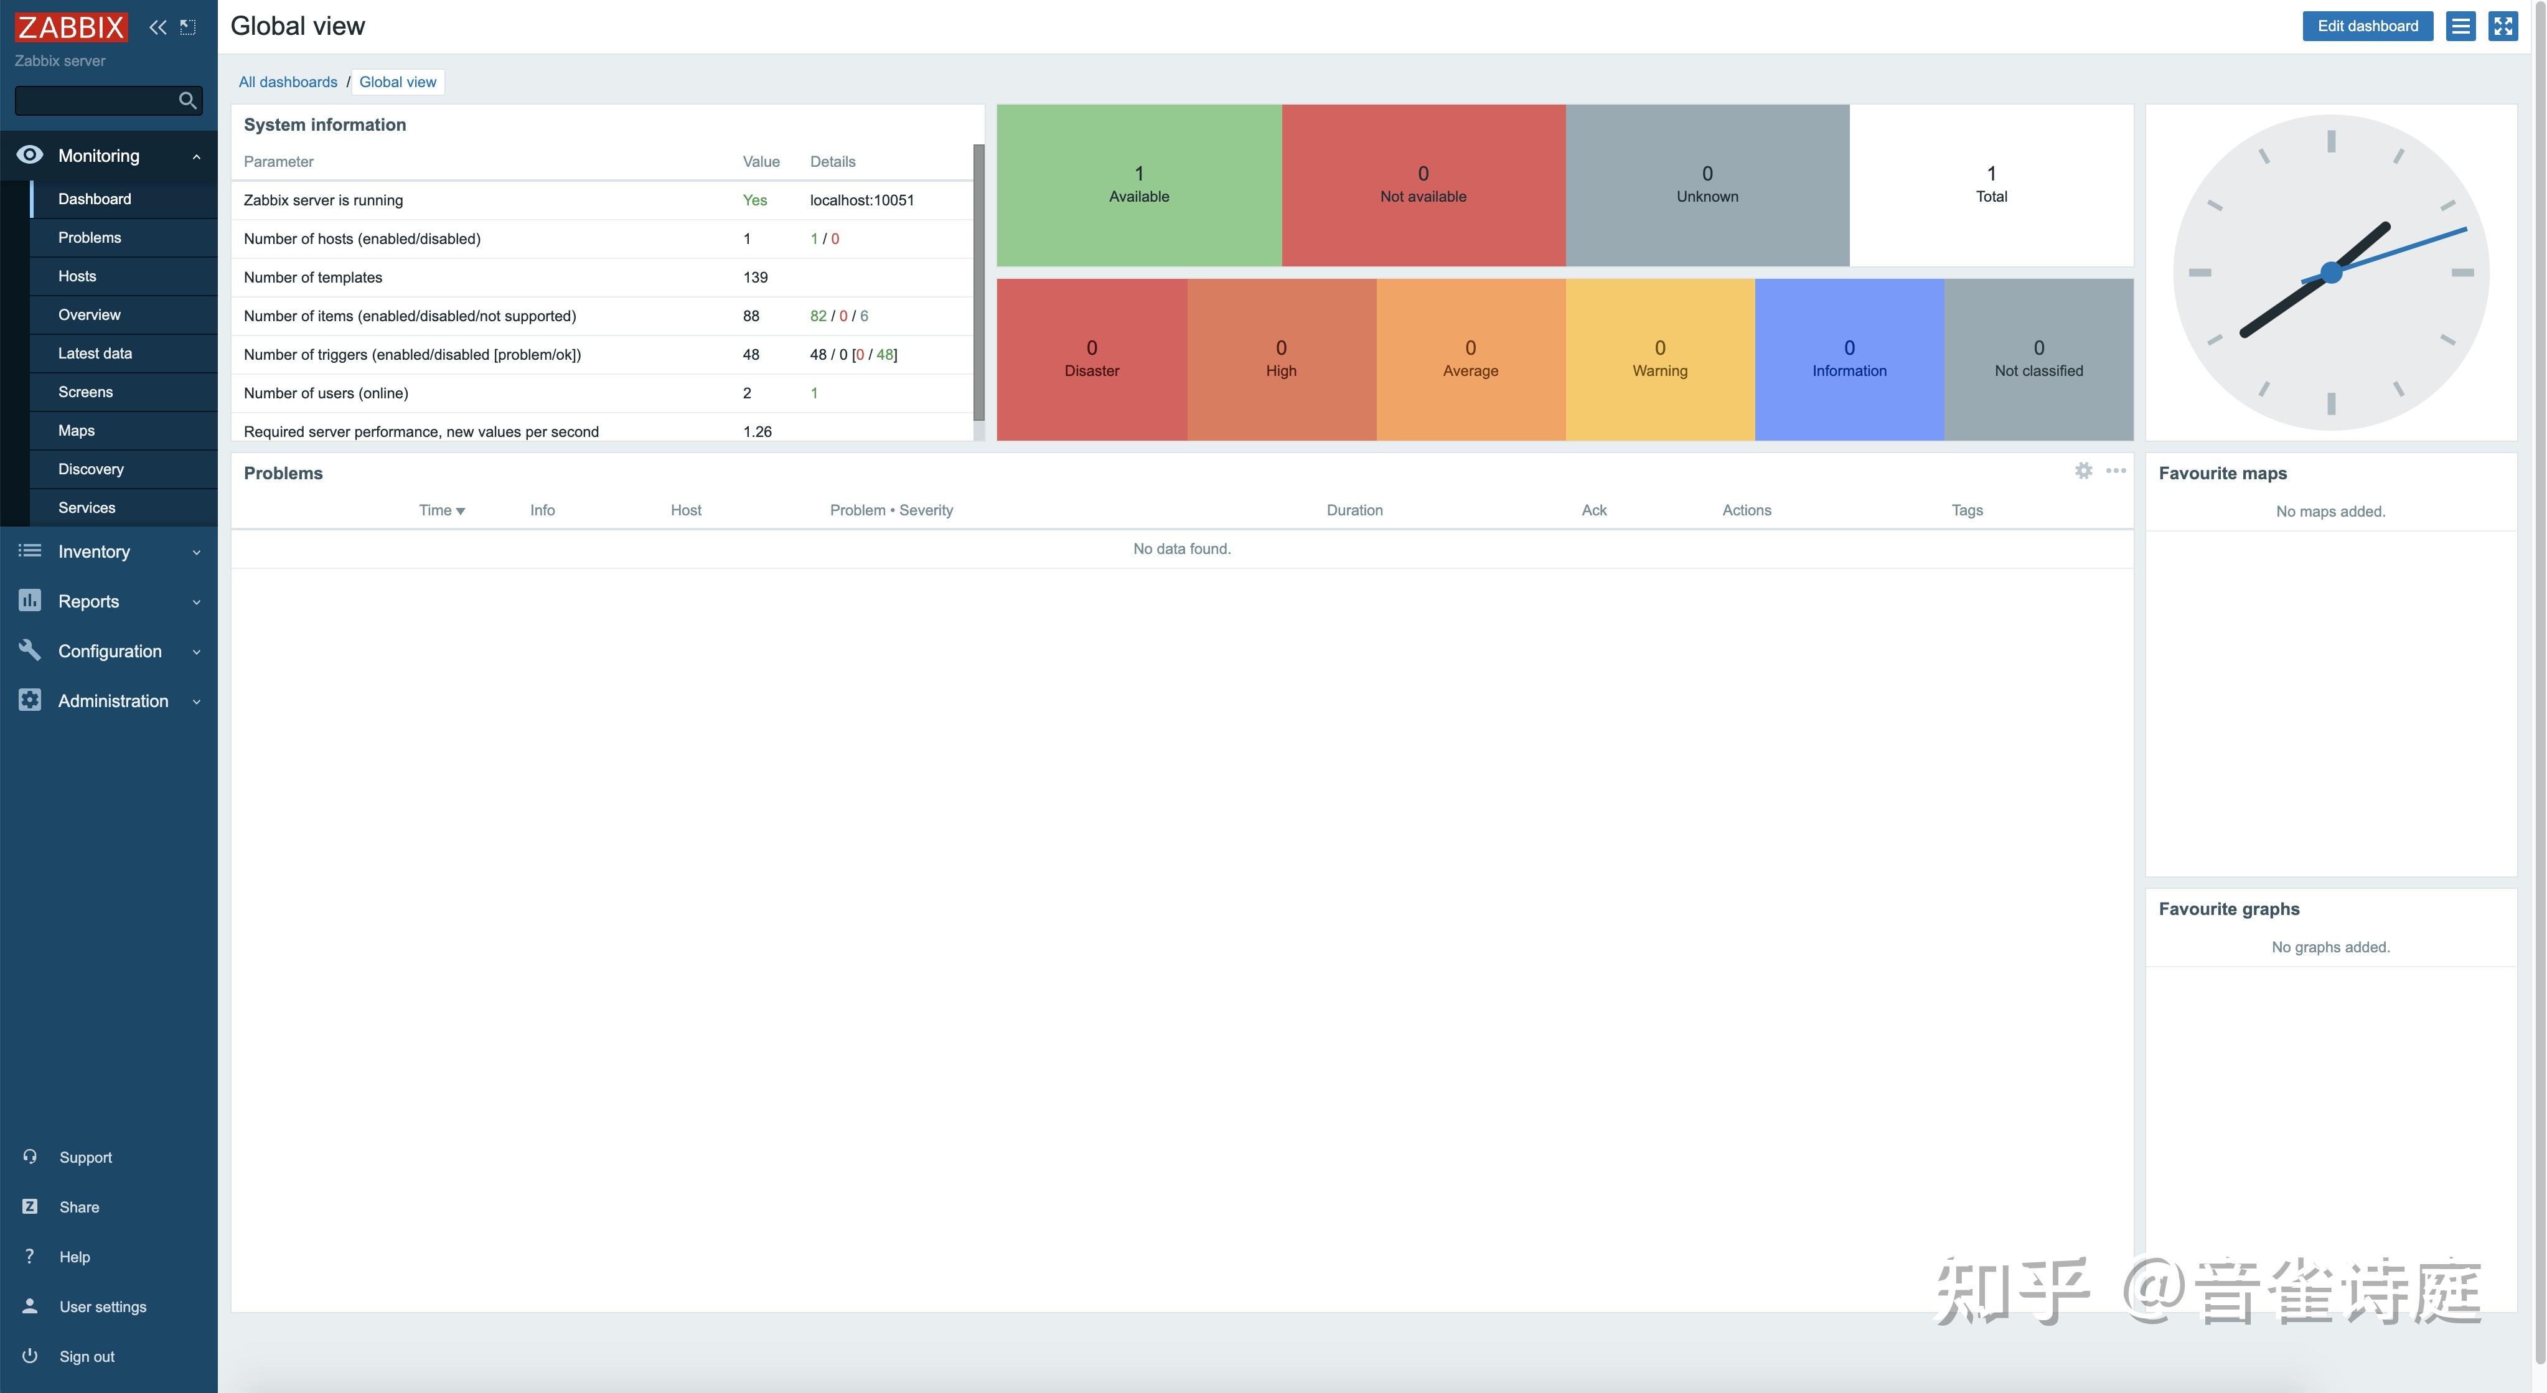Open the 82 enabled items link
Screen dimensions: 2547x1393
tap(818, 316)
